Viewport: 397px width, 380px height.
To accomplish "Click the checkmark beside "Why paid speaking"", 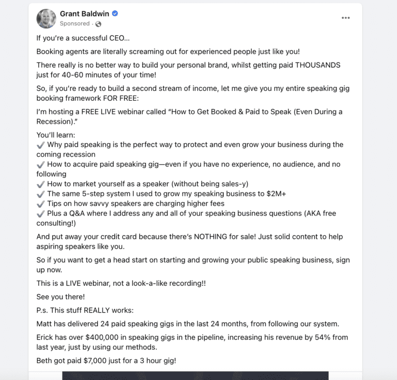I will point(41,145).
